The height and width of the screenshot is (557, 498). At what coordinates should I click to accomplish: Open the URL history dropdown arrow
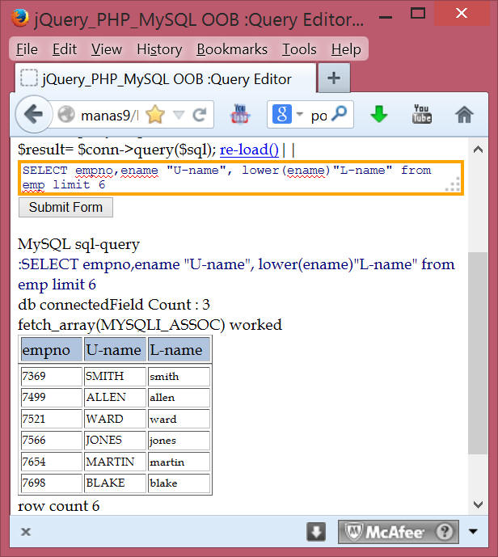[179, 115]
